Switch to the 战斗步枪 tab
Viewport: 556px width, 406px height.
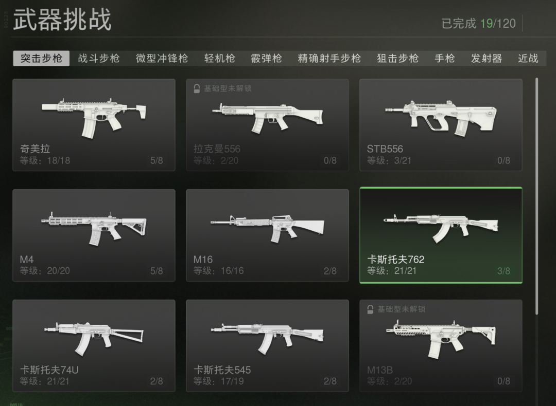click(99, 59)
